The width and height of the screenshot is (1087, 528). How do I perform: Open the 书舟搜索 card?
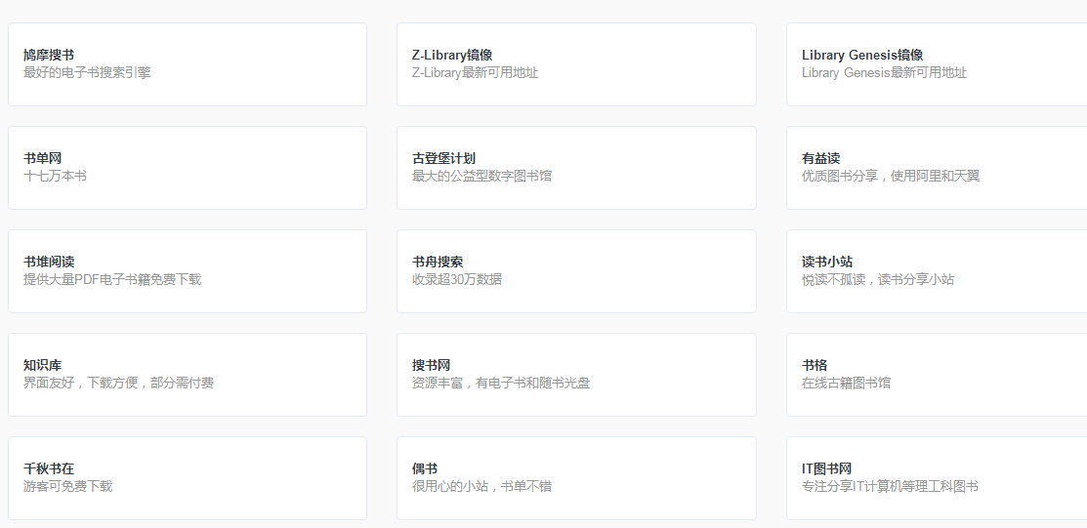[576, 271]
